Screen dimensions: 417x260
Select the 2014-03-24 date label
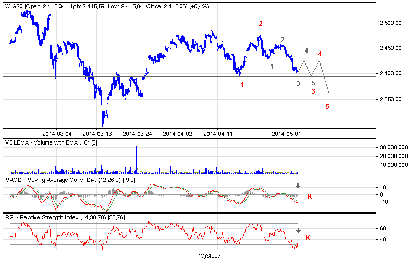pos(137,134)
